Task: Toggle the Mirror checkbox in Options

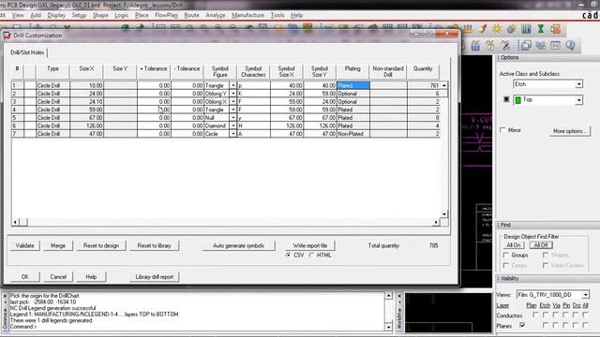Action: (x=502, y=130)
